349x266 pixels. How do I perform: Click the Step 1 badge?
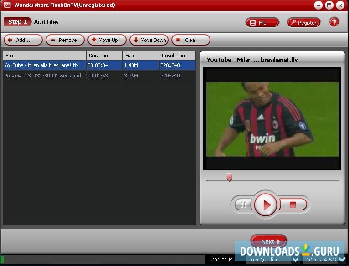pyautogui.click(x=17, y=22)
